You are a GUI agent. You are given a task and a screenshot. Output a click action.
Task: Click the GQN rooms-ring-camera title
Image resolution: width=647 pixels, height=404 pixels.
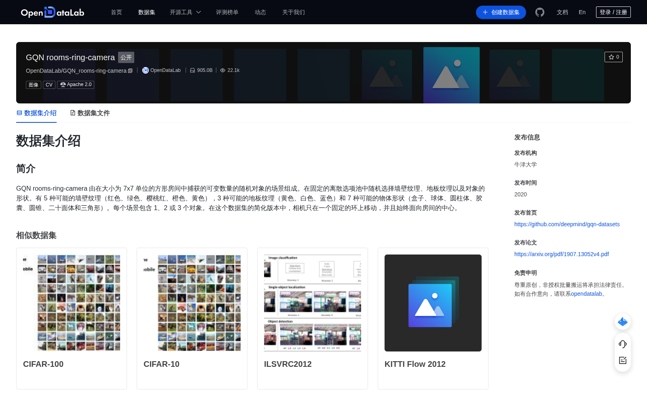[x=70, y=57]
